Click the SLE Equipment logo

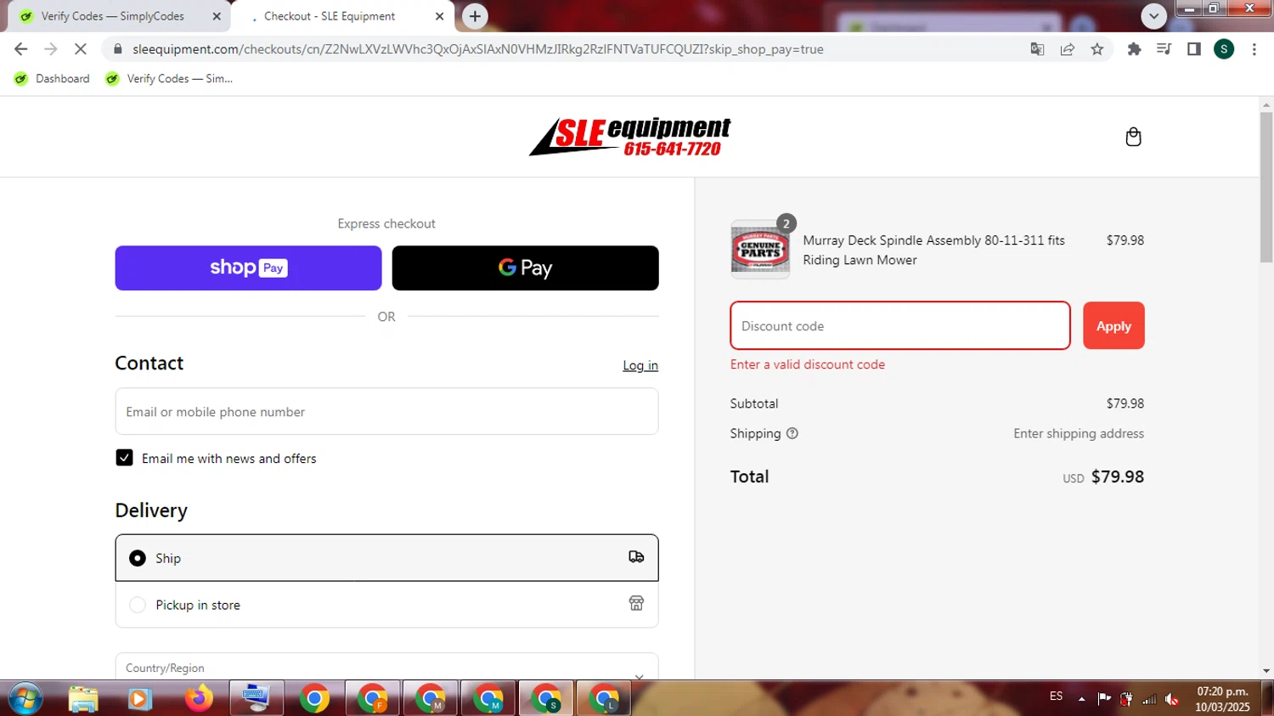[629, 137]
